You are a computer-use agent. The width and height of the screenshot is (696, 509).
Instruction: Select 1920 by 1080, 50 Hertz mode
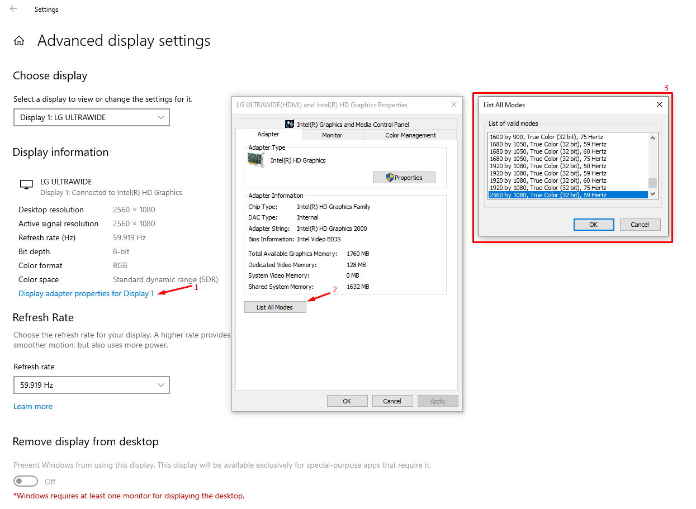pos(567,166)
